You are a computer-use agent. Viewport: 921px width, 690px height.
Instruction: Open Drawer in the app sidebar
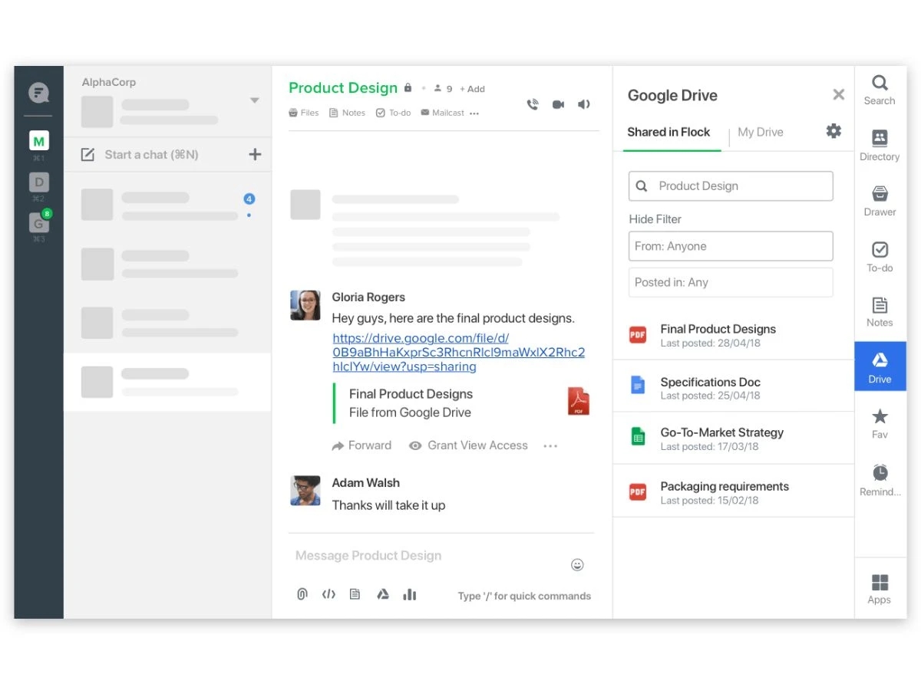880,201
